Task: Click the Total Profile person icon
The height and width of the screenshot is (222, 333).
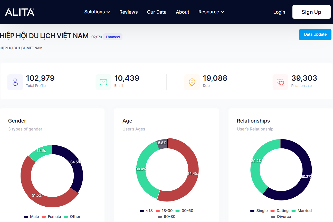Action: (x=15, y=82)
